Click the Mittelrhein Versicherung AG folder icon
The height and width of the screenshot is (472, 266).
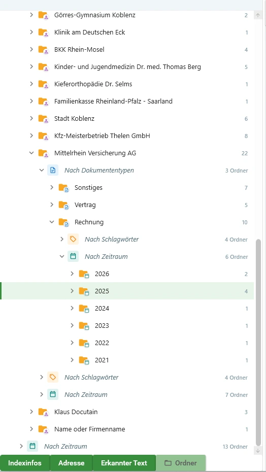[x=43, y=153]
